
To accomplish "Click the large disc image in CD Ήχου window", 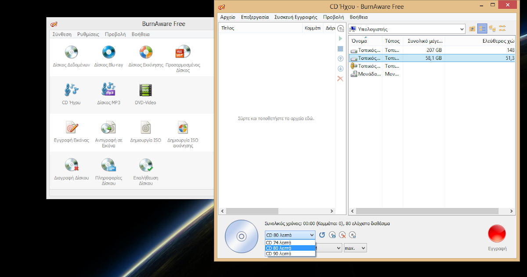I will coord(241,237).
